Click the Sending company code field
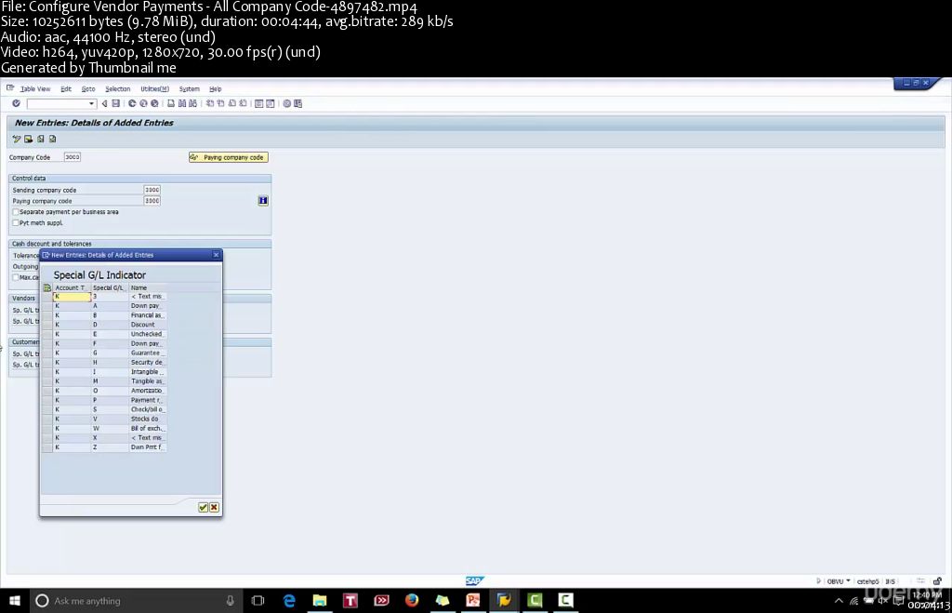Screen dimensions: 952x613 coord(152,190)
